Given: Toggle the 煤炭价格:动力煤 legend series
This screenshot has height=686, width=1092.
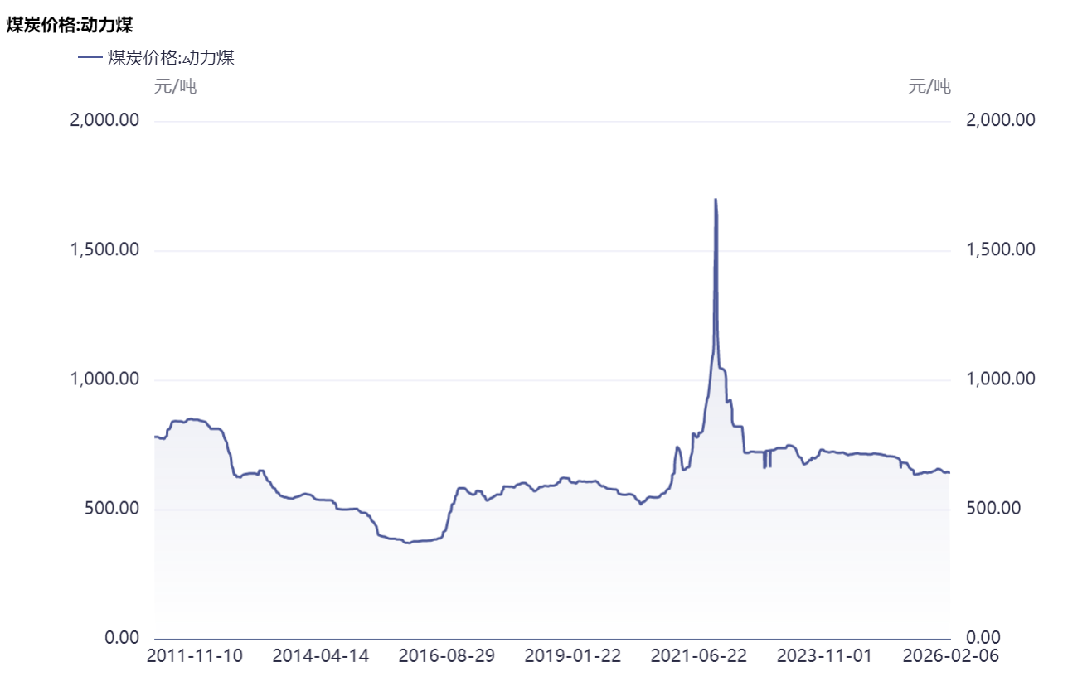Looking at the screenshot, I should [171, 58].
